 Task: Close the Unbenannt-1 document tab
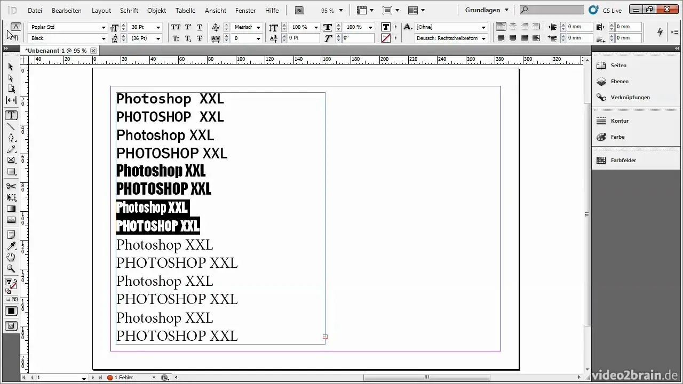[x=93, y=51]
